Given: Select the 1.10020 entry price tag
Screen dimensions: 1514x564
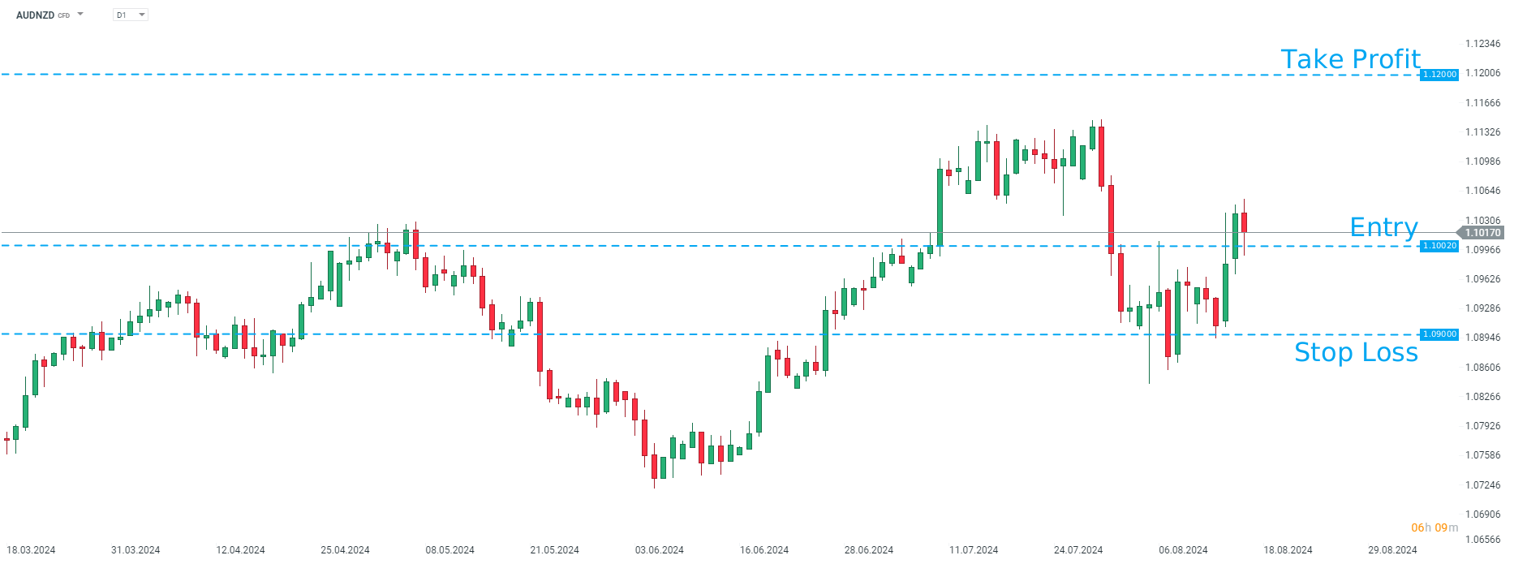Looking at the screenshot, I should (x=1439, y=246).
